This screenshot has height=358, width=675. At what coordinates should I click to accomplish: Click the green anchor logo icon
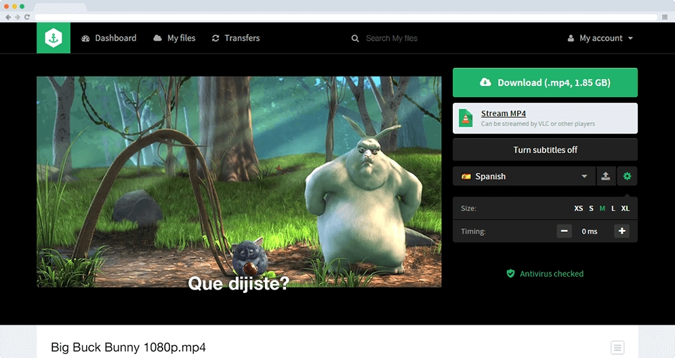54,38
